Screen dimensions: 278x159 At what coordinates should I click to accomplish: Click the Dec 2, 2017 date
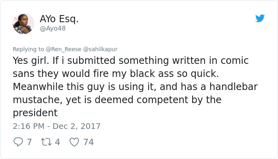click(77, 126)
